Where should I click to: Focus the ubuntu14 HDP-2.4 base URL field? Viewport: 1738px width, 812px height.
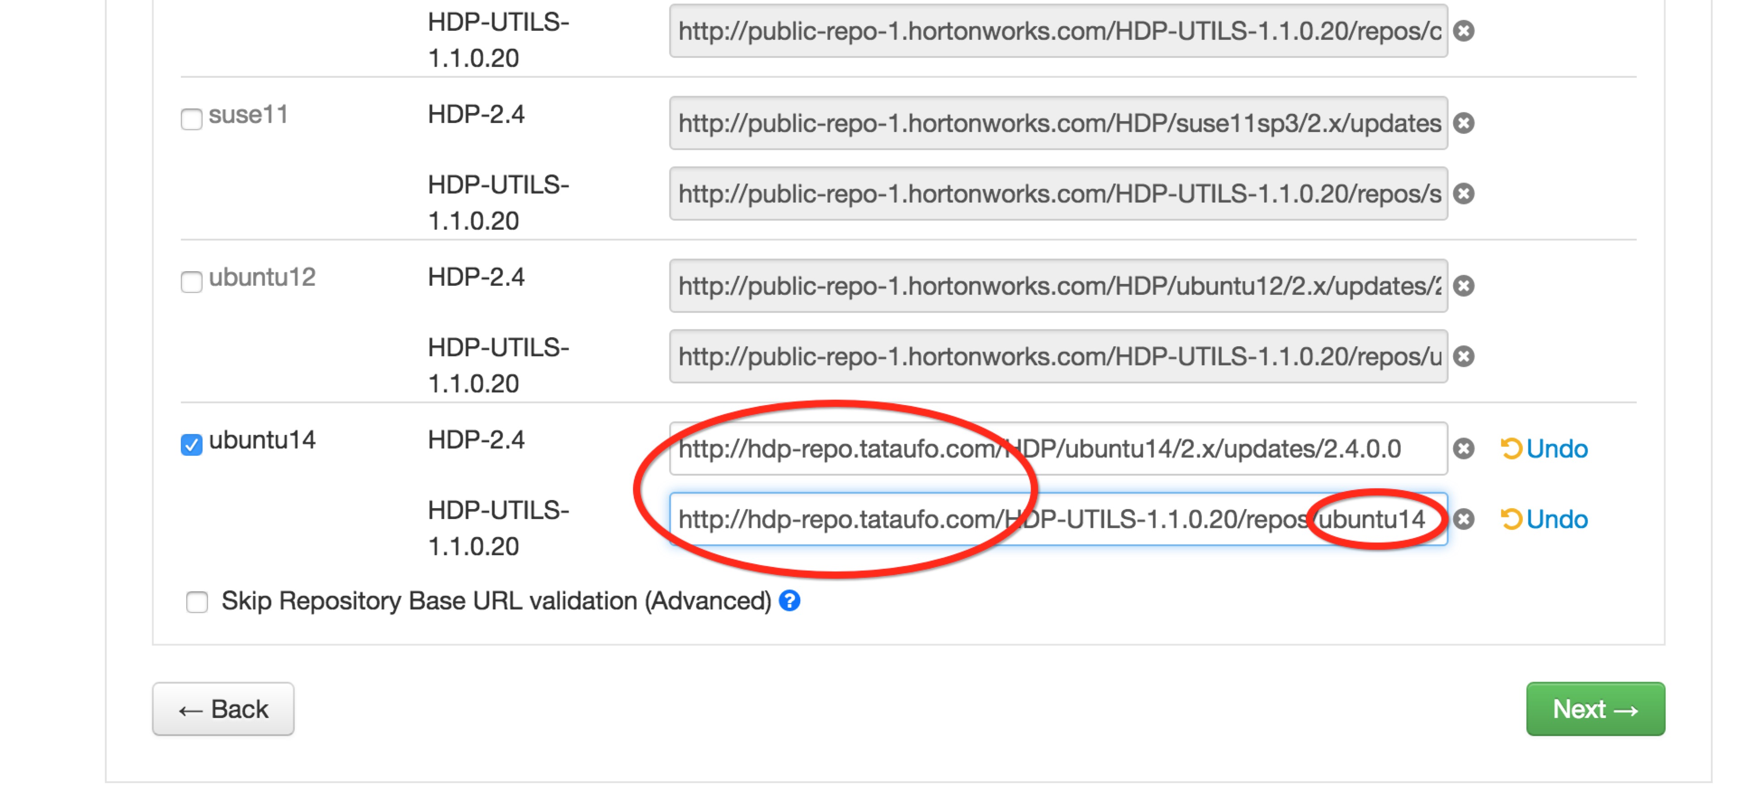coord(1058,449)
